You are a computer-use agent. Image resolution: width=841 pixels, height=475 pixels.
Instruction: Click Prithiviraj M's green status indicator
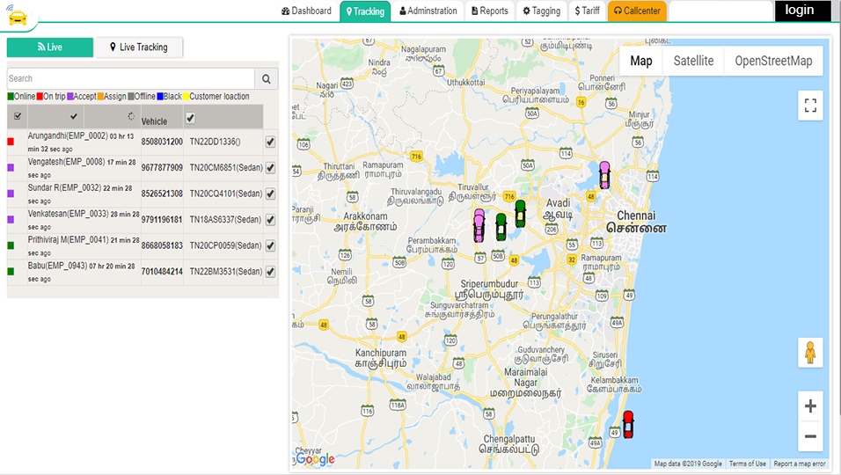tap(11, 245)
